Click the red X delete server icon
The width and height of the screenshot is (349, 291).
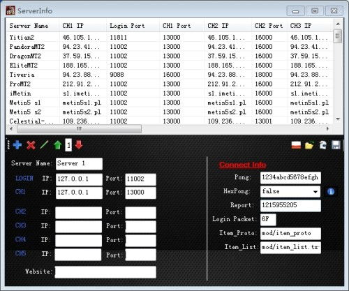coord(31,145)
